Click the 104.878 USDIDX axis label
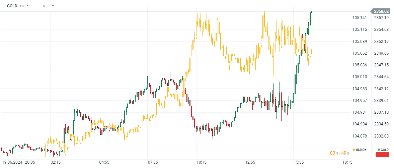The height and width of the screenshot is (168, 394). 359,136
